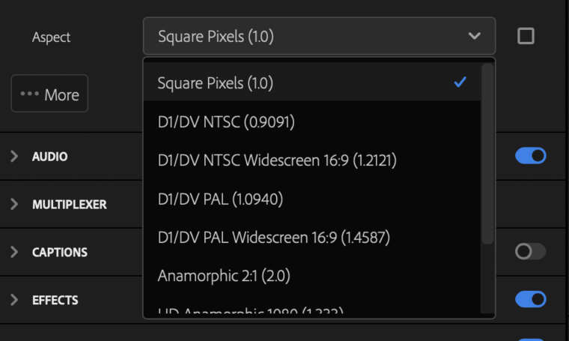Choose Anamorphic 2:1 (2.0) option
This screenshot has width=569, height=341.
[x=312, y=276]
